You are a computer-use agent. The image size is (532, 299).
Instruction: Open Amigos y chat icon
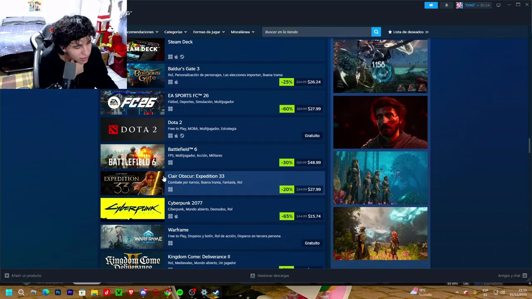(x=525, y=275)
